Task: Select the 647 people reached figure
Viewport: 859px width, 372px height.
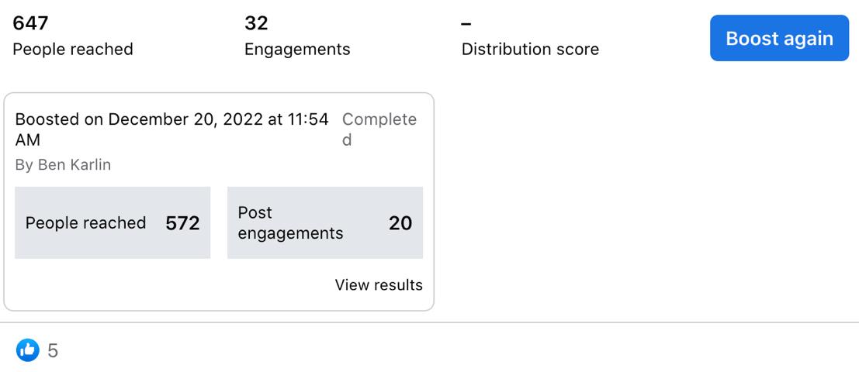Action: (x=31, y=23)
